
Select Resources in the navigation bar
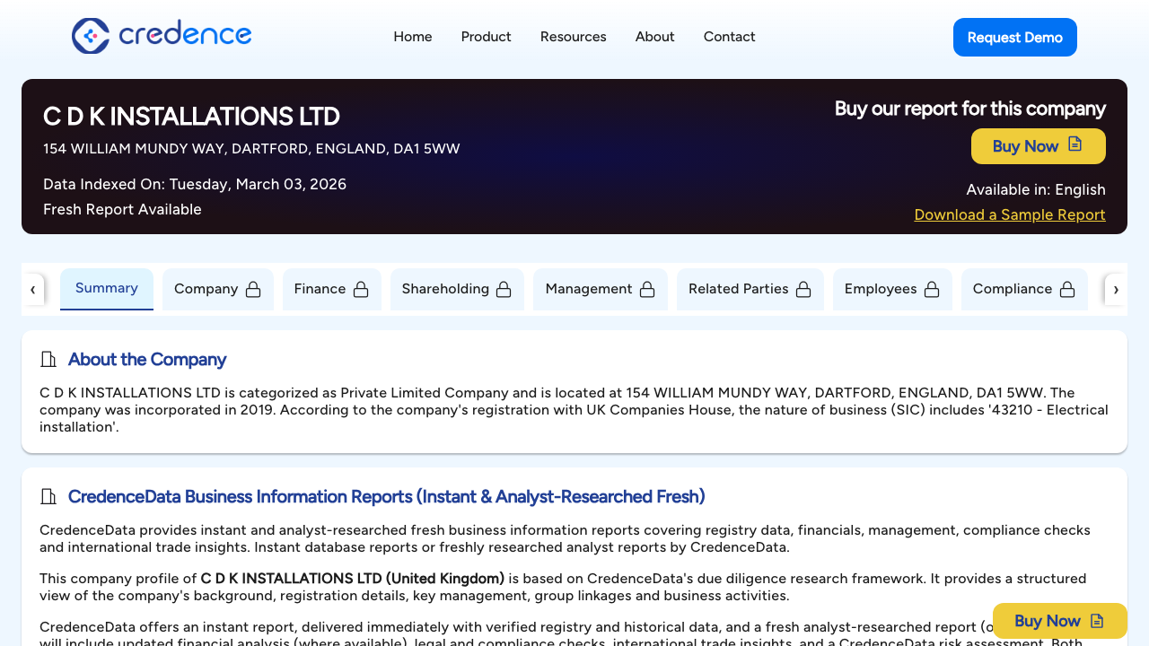573,37
